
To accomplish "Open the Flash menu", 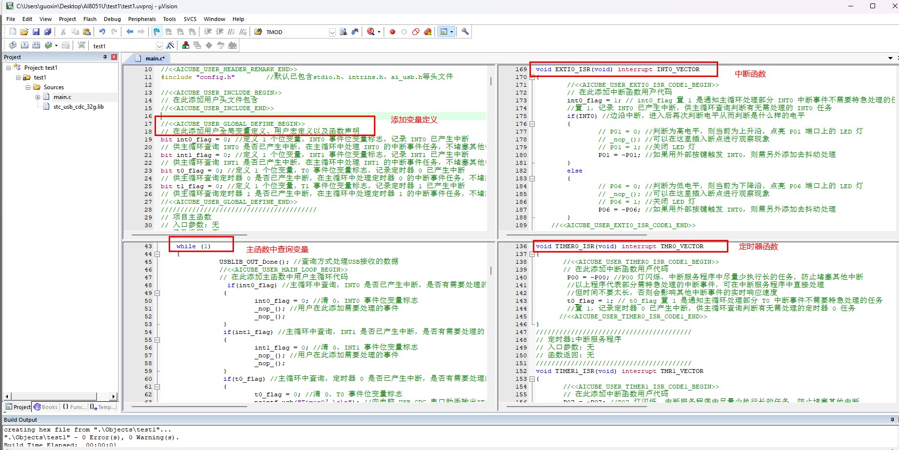I will tap(90, 19).
